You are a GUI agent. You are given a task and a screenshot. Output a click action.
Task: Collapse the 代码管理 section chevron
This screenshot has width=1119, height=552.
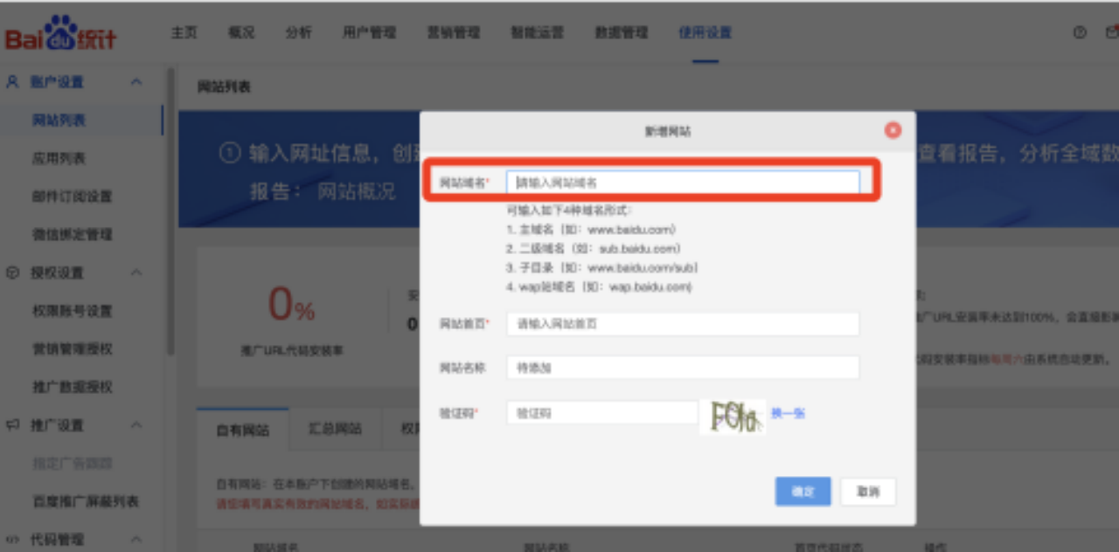pyautogui.click(x=136, y=540)
